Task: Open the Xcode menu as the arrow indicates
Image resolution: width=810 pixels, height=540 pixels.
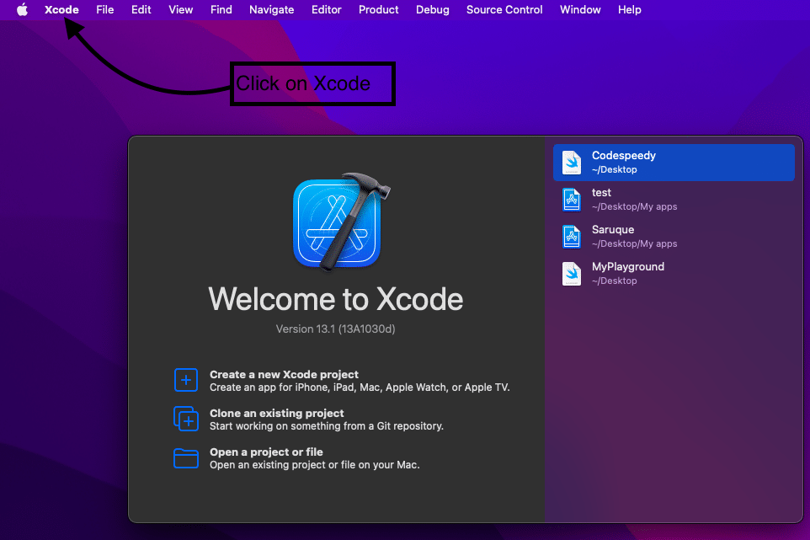Action: (x=61, y=9)
